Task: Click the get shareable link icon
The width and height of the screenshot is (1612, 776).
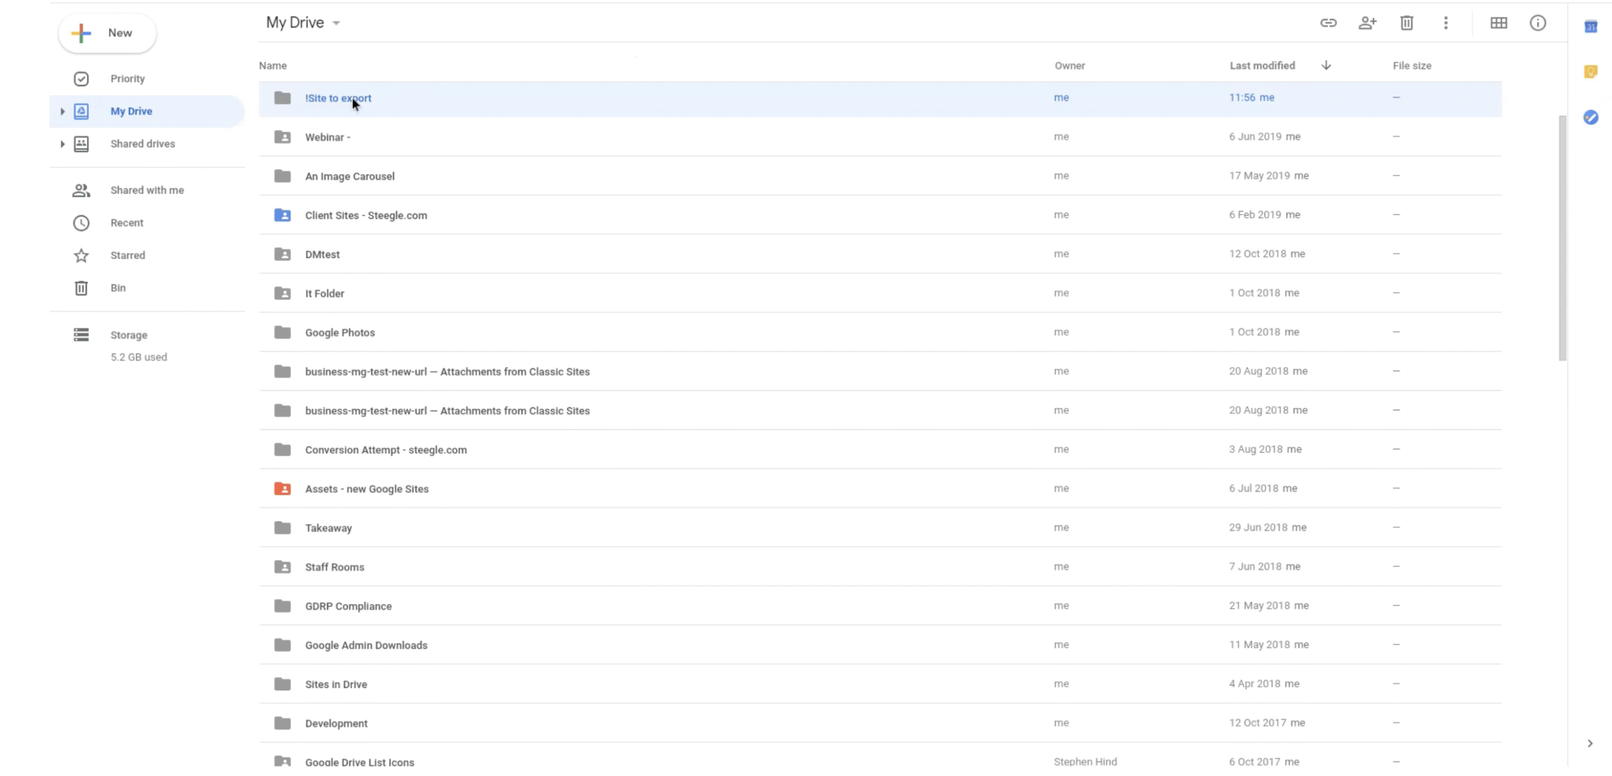Action: pos(1328,23)
